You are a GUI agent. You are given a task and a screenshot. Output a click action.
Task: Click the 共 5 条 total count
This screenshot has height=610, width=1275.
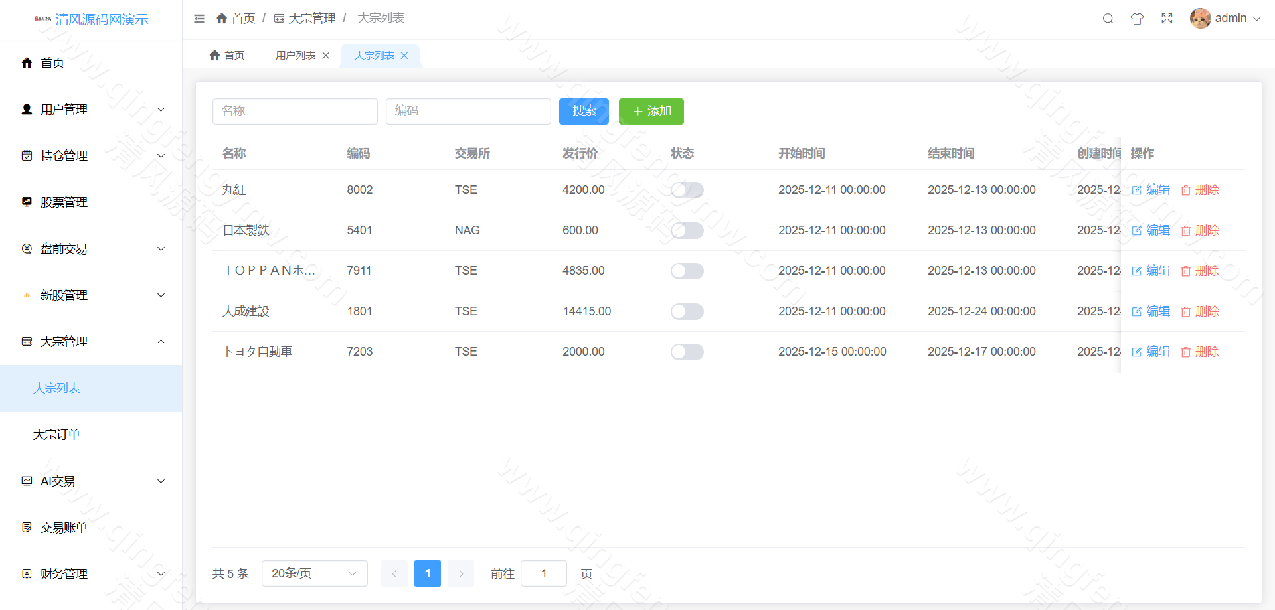(230, 573)
